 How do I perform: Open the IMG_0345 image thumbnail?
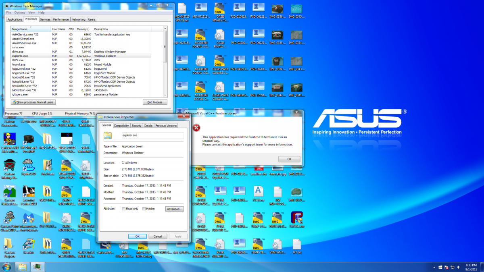tap(297, 11)
